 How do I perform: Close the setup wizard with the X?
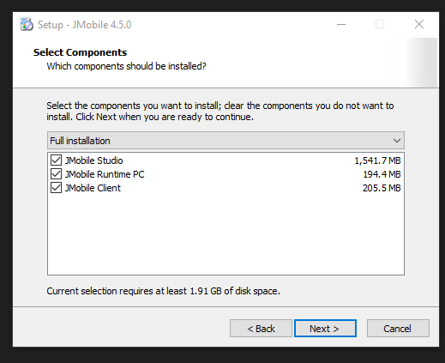coord(419,25)
